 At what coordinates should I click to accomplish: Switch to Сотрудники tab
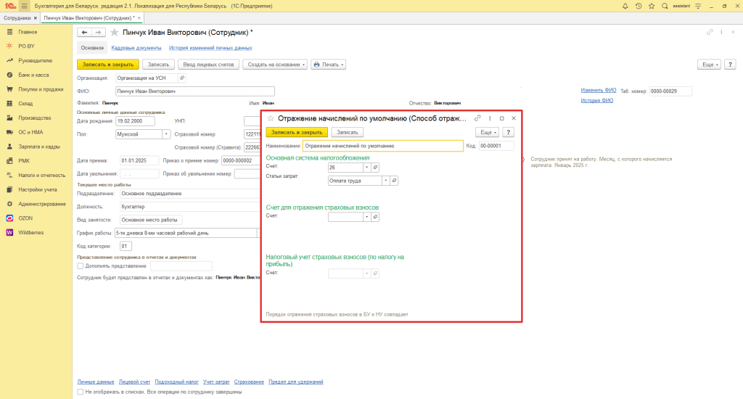pos(17,18)
